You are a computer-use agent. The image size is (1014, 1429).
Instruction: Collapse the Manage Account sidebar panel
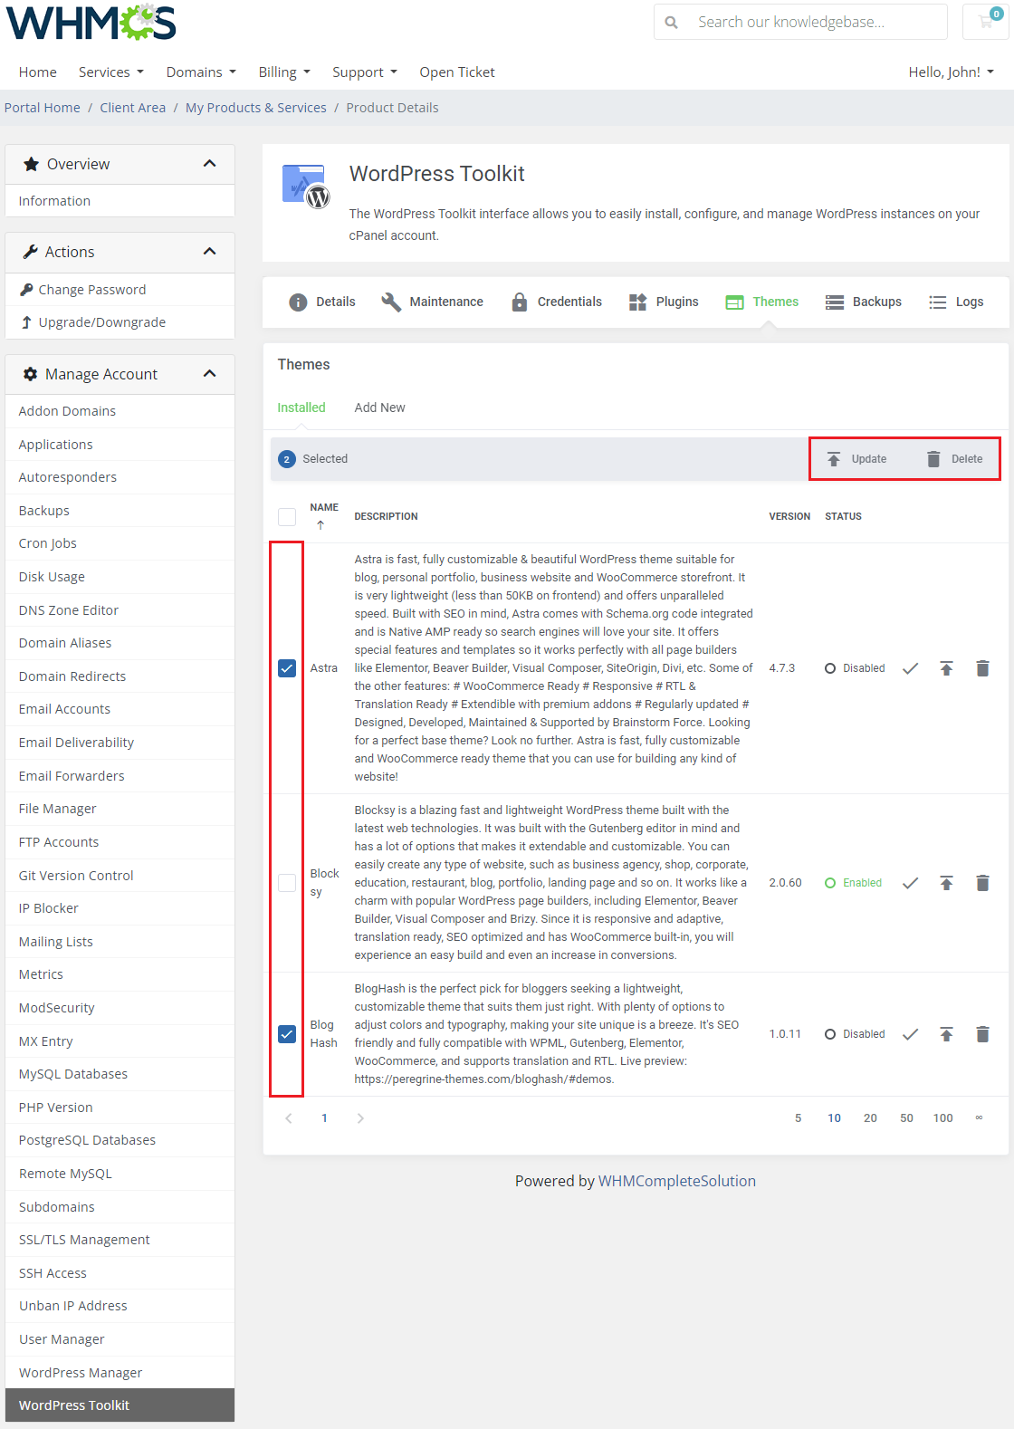point(210,374)
